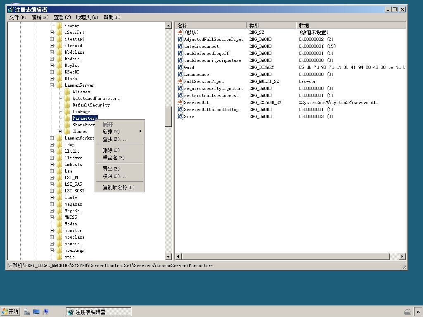
Task: Click the DWORD icon beside ServiceDllUnloadOnStop
Action: (x=180, y=109)
